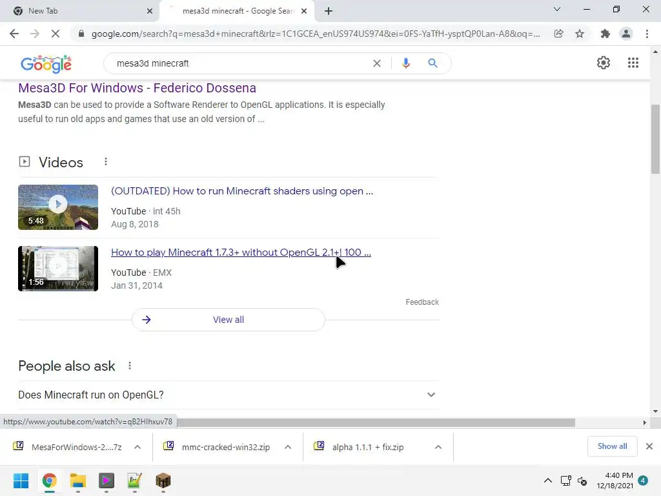Open Chrome's three-dot menu

647,34
